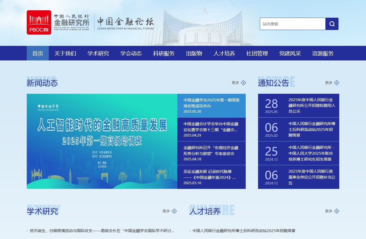Click the 通知公告 section heading
The width and height of the screenshot is (366, 239).
(x=273, y=83)
